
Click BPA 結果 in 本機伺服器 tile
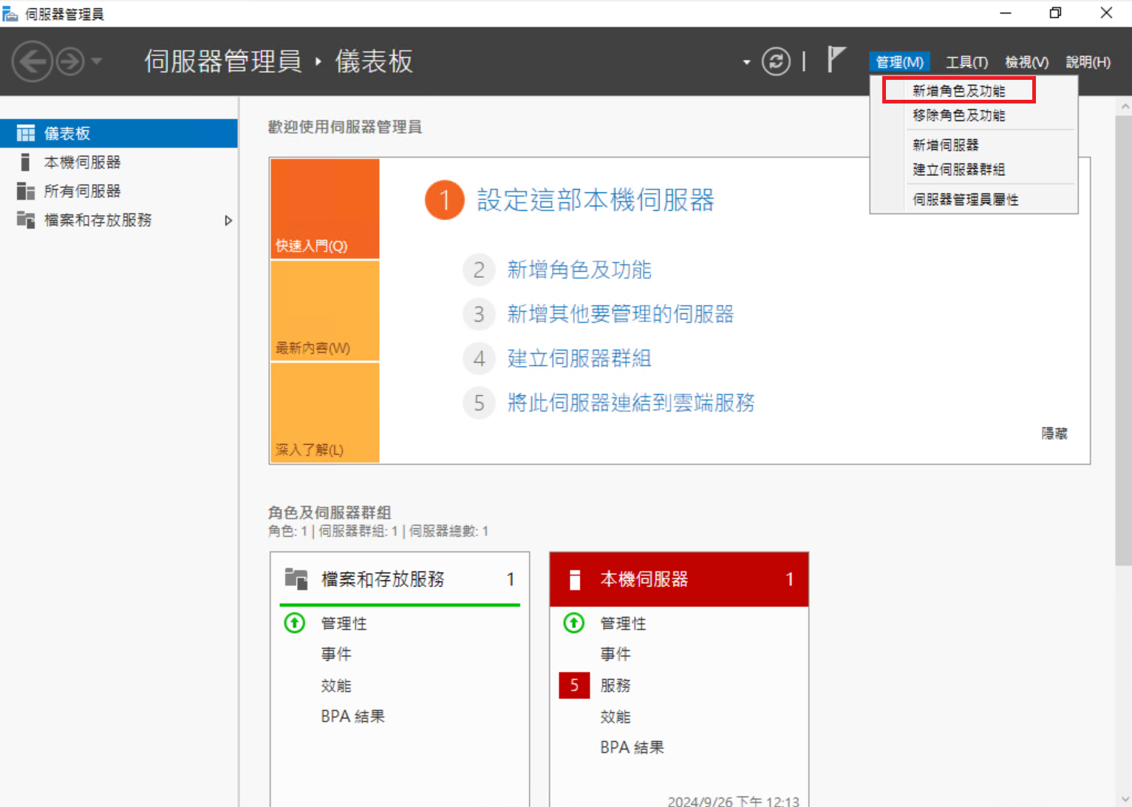click(632, 747)
